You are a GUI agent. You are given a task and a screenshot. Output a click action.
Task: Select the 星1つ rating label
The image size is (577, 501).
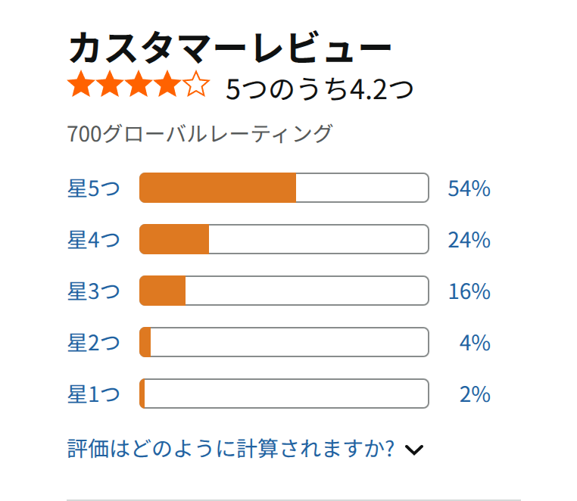(94, 394)
